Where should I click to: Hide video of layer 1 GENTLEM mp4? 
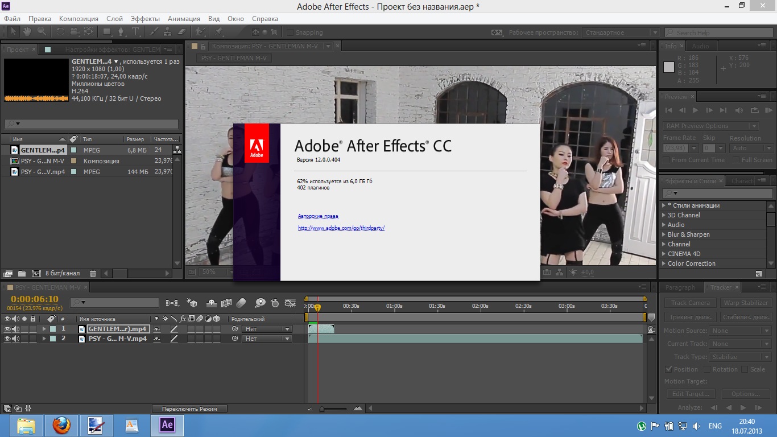pyautogui.click(x=7, y=329)
